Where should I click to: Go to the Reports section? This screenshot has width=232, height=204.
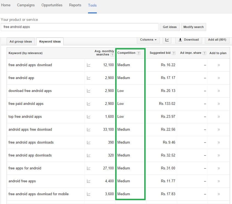click(75, 5)
